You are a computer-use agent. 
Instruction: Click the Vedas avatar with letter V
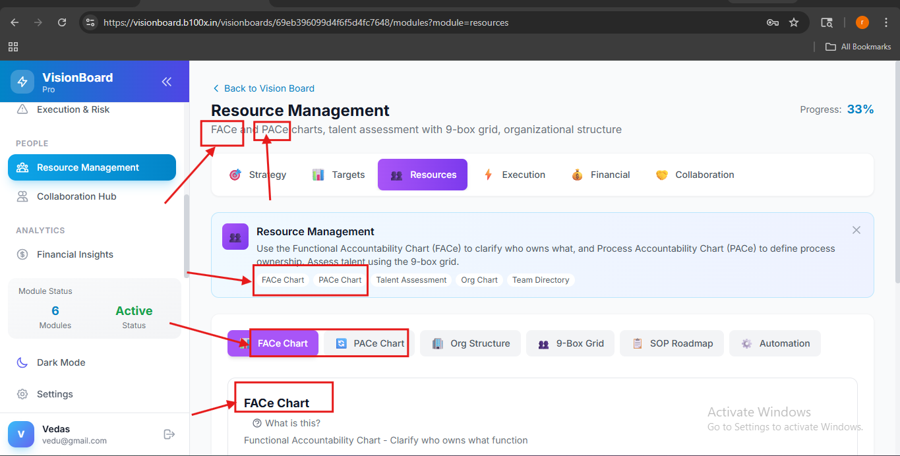[21, 434]
